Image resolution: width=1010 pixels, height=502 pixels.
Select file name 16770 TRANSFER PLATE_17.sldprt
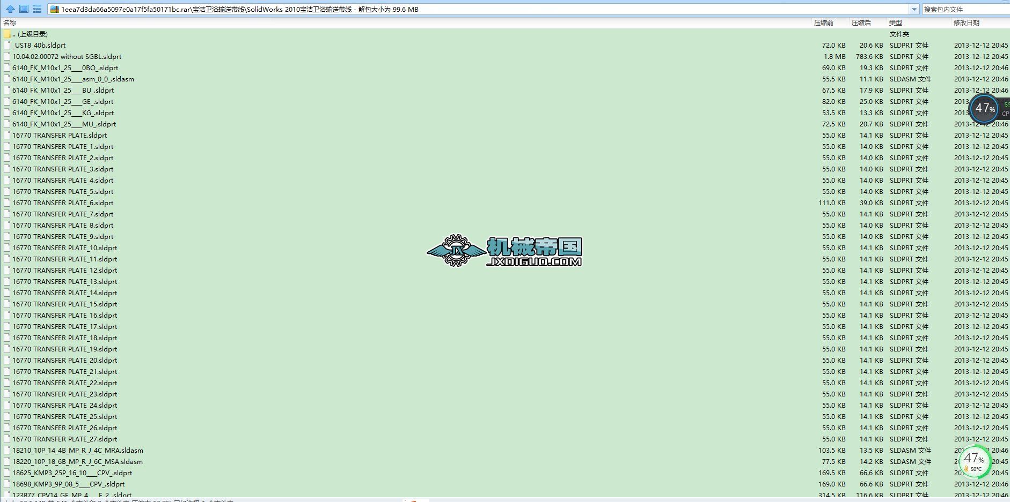coord(64,326)
